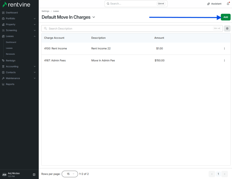The image size is (232, 179).
Task: Click the Accounting bank icon
Action: pos(3,67)
